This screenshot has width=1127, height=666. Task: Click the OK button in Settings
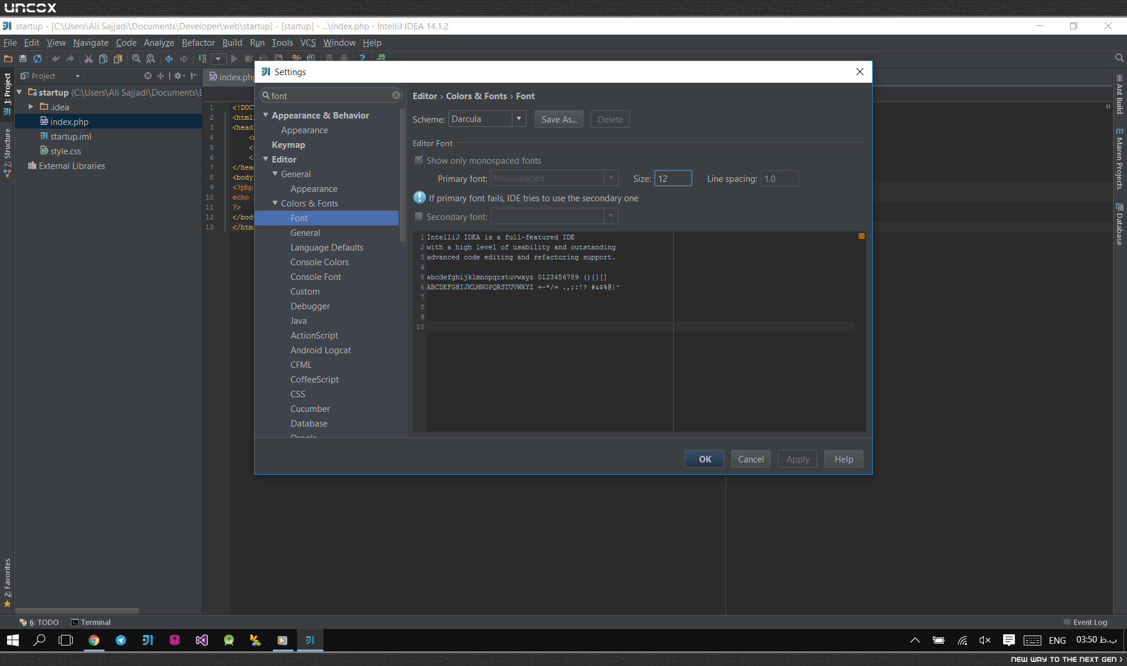tap(704, 459)
